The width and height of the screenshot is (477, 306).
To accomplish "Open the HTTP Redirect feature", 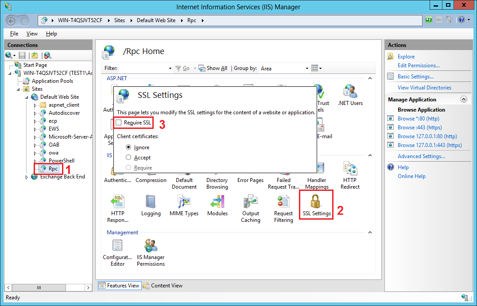I will point(350,175).
